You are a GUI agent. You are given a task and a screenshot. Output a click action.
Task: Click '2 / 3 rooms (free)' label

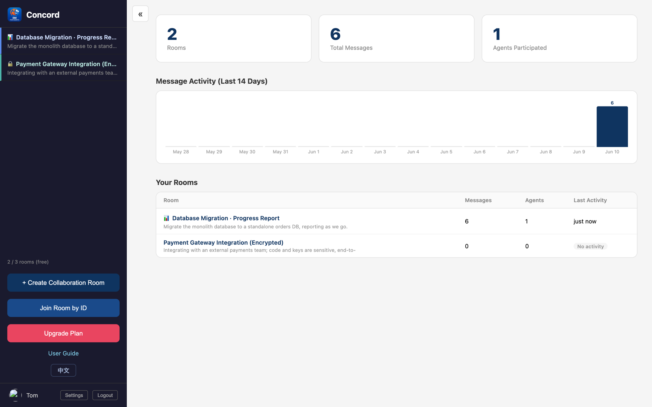(28, 262)
